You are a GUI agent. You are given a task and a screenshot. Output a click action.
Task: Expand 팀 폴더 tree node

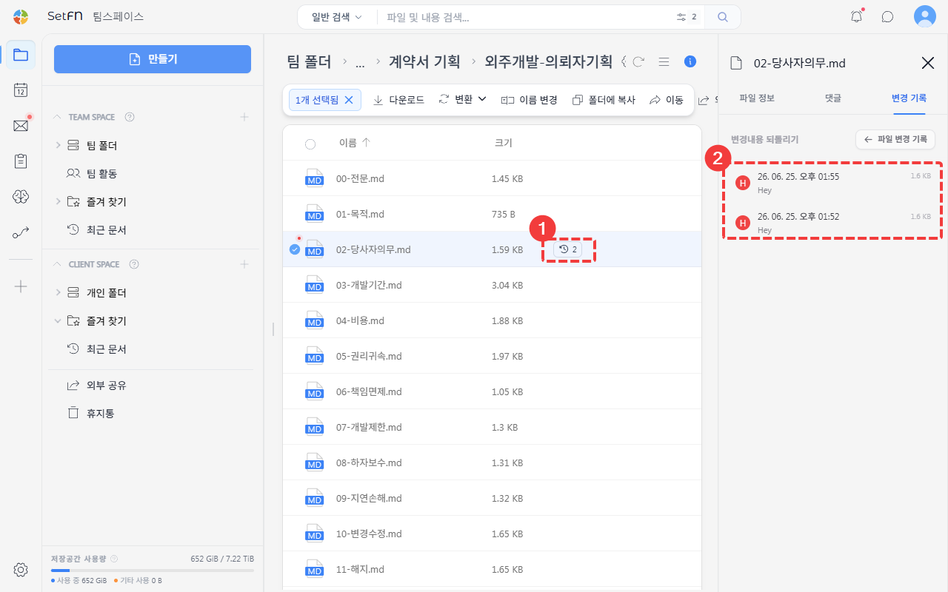point(58,146)
